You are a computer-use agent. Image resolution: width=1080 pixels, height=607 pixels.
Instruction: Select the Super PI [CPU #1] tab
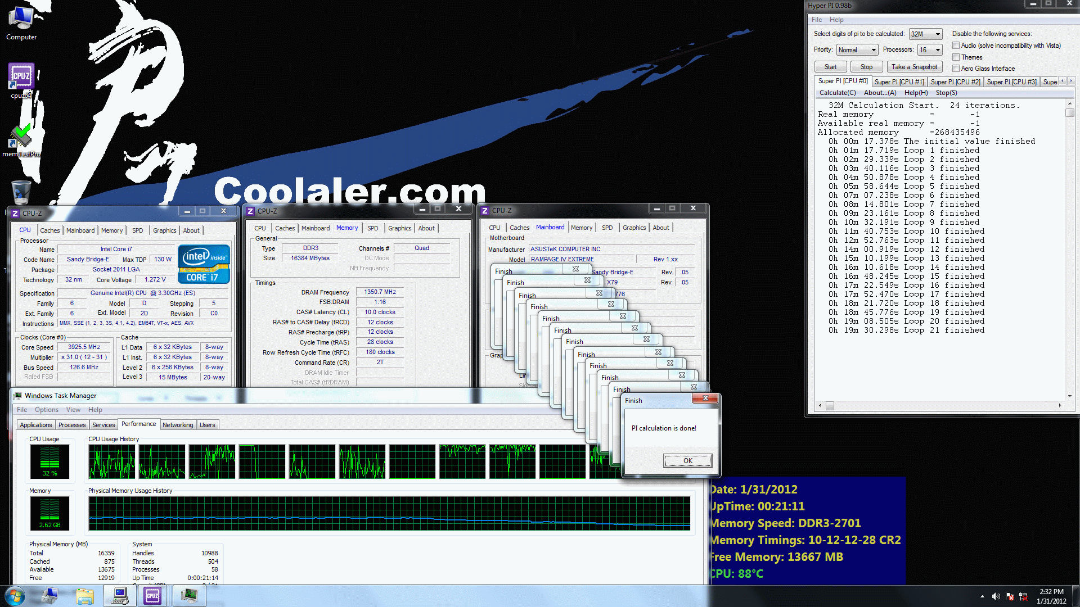click(899, 82)
